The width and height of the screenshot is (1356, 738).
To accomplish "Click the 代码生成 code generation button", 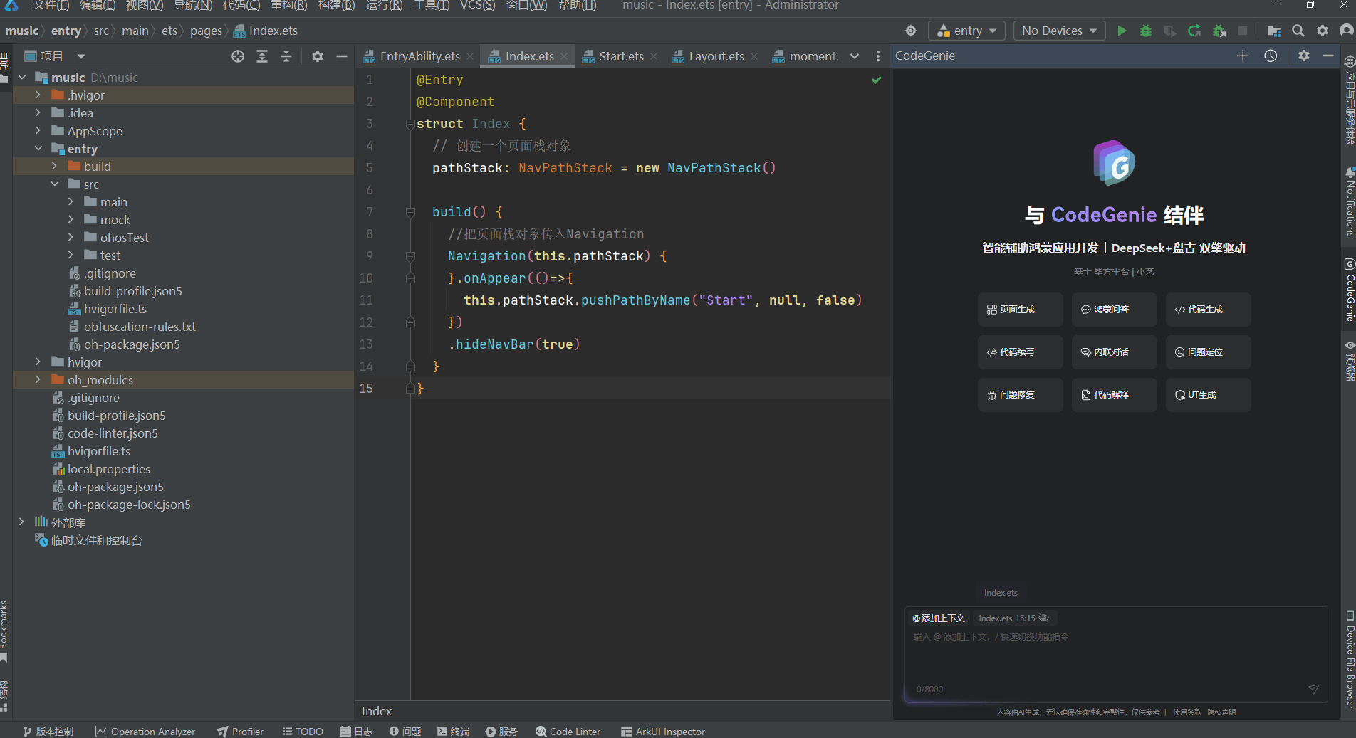I will pos(1208,310).
